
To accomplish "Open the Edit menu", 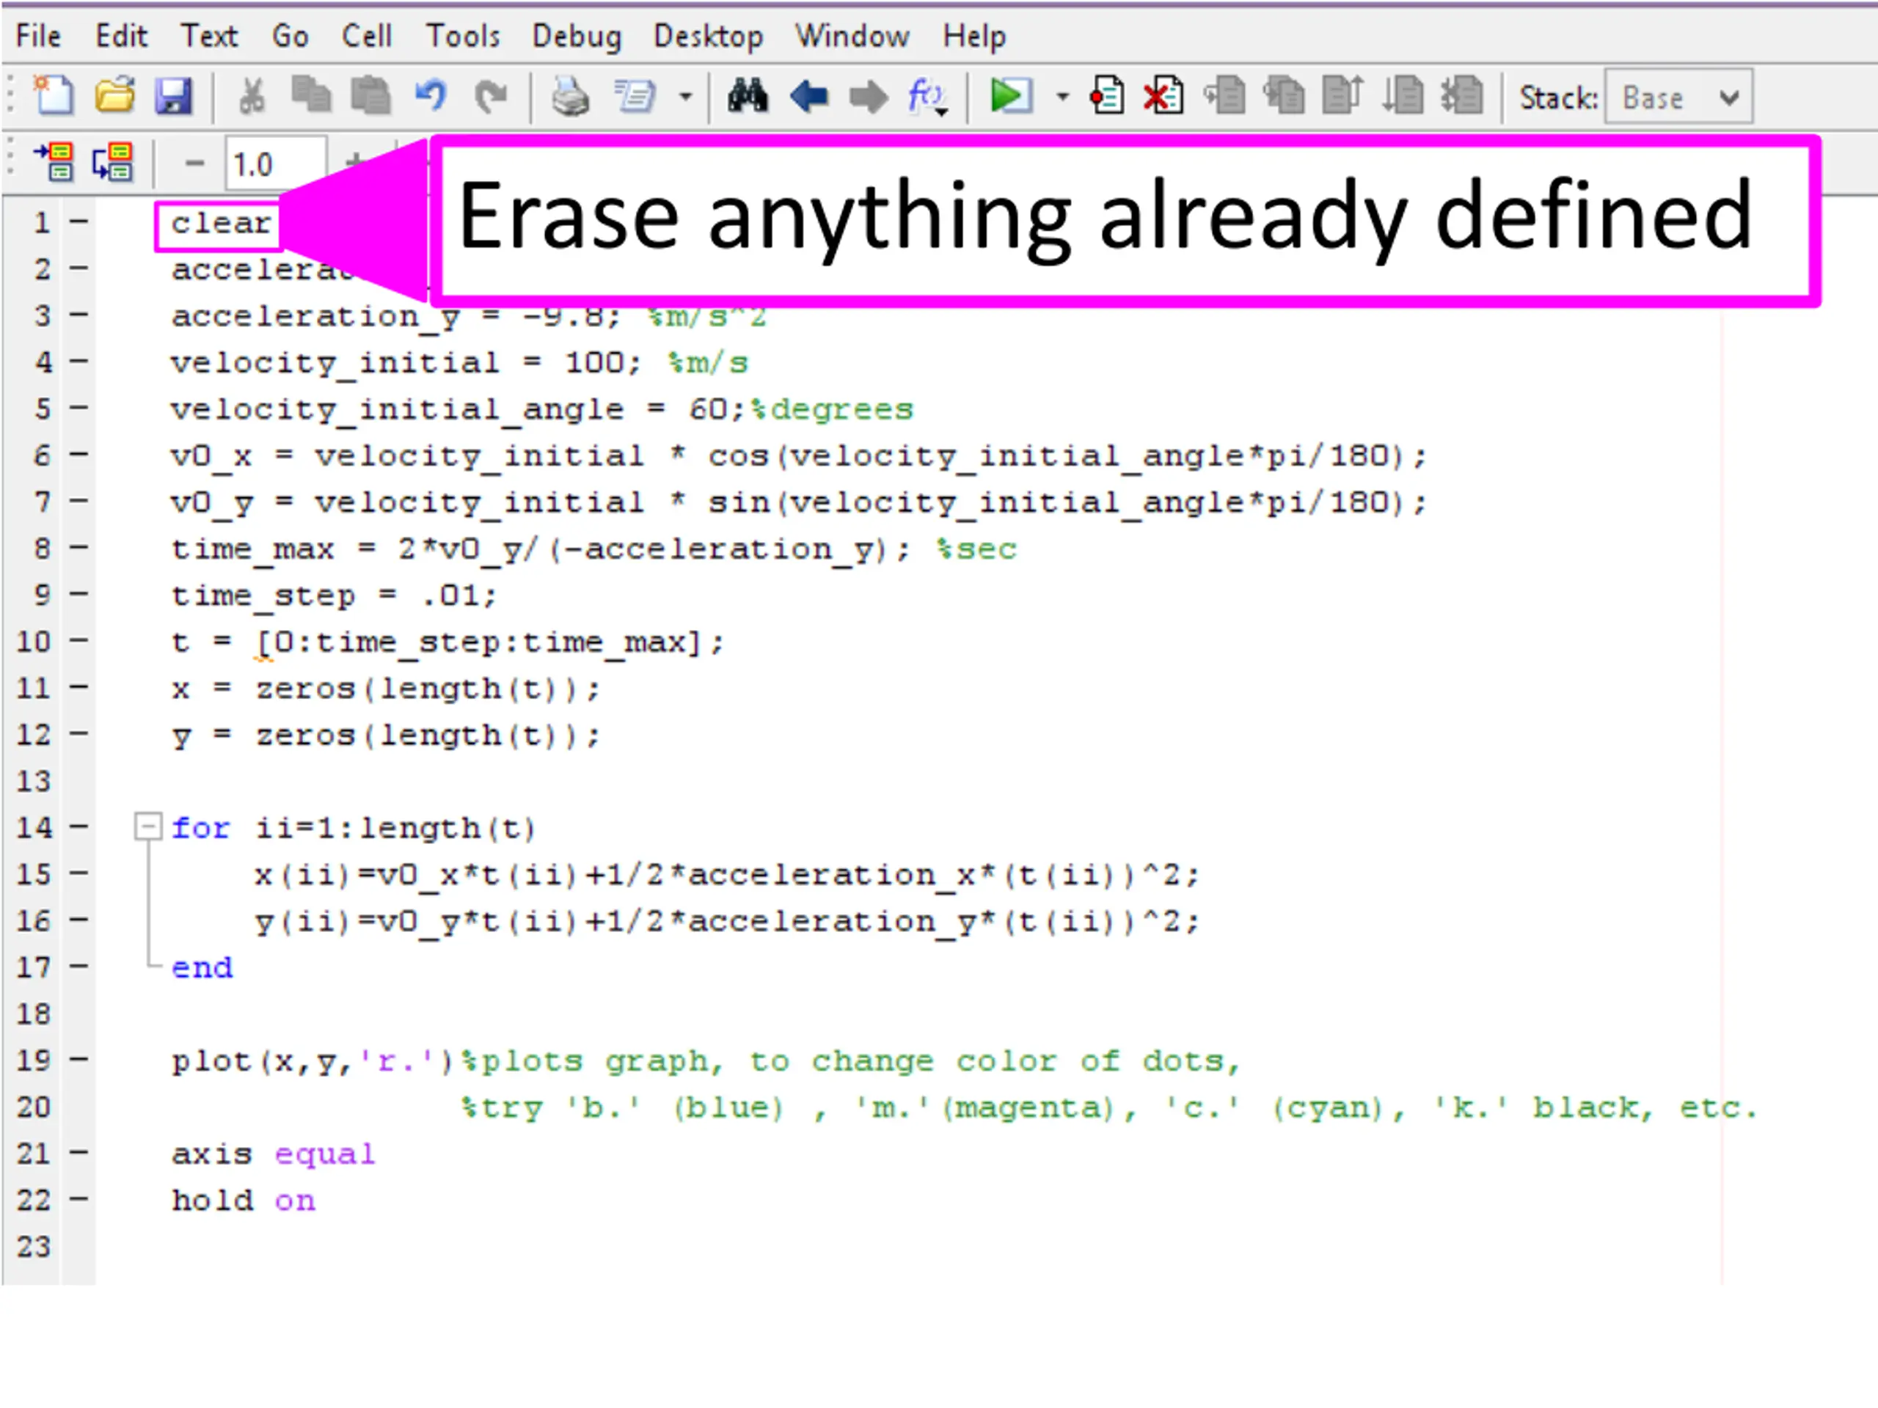I will [x=121, y=37].
